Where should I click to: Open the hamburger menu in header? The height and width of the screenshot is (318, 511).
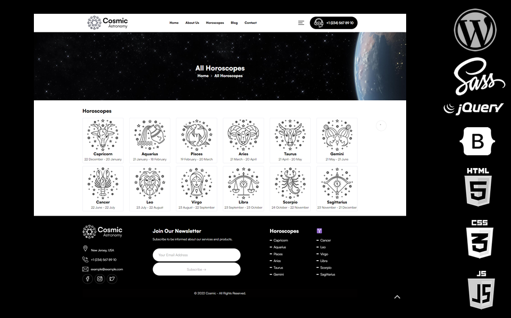pos(301,23)
